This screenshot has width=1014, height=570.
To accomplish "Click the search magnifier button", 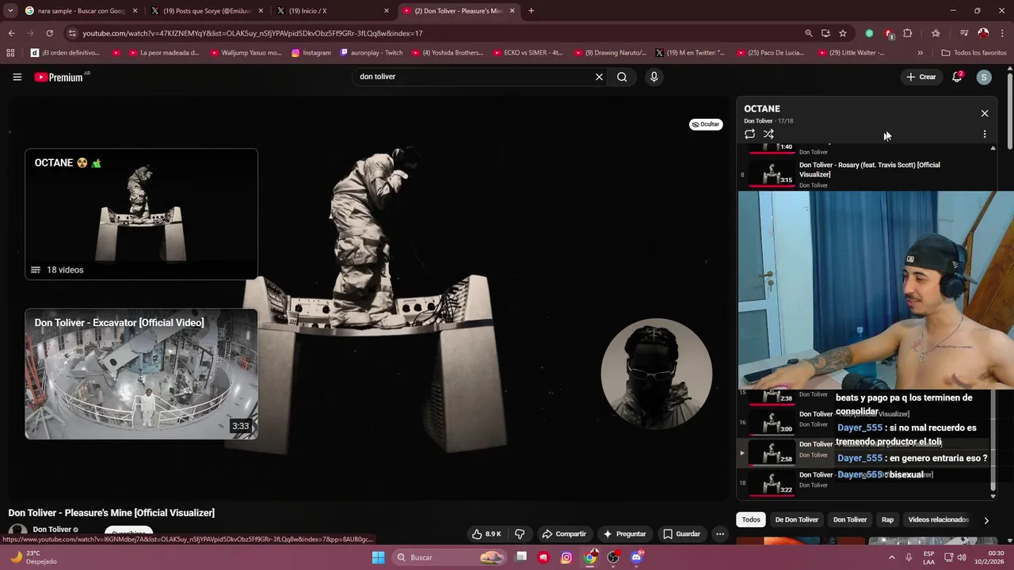I will tap(622, 77).
